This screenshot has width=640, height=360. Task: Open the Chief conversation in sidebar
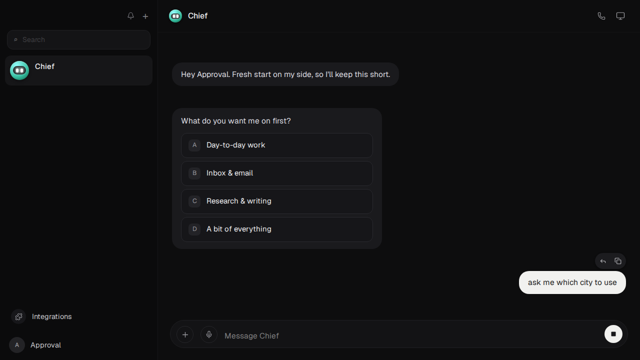click(x=78, y=70)
